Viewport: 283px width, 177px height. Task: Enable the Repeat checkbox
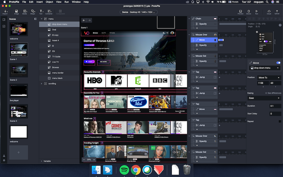click(x=280, y=121)
